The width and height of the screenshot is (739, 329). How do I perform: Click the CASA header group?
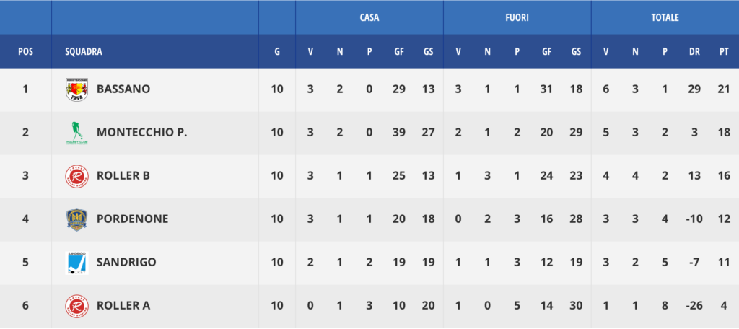click(x=369, y=17)
